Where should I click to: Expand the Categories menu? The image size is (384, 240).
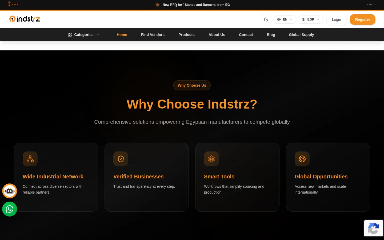83,35
